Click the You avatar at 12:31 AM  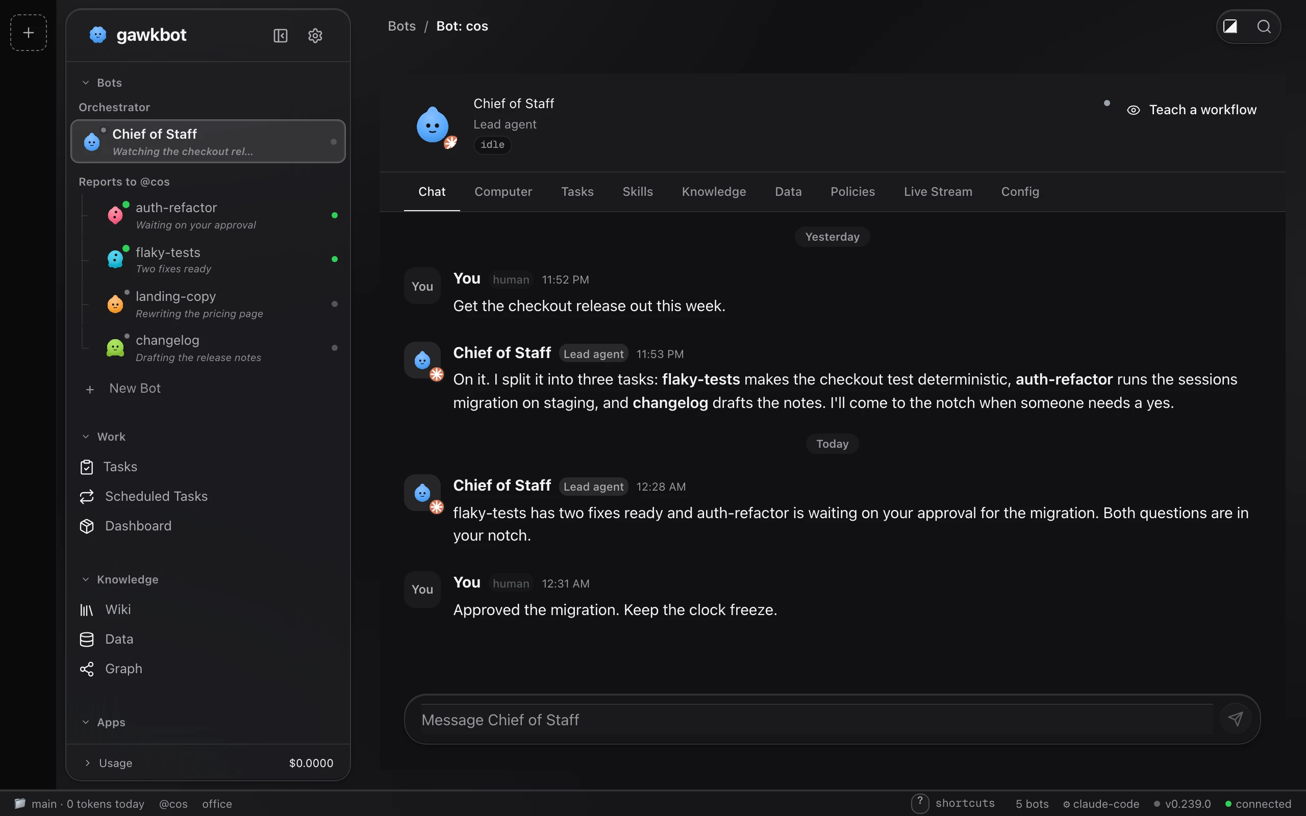coord(422,590)
